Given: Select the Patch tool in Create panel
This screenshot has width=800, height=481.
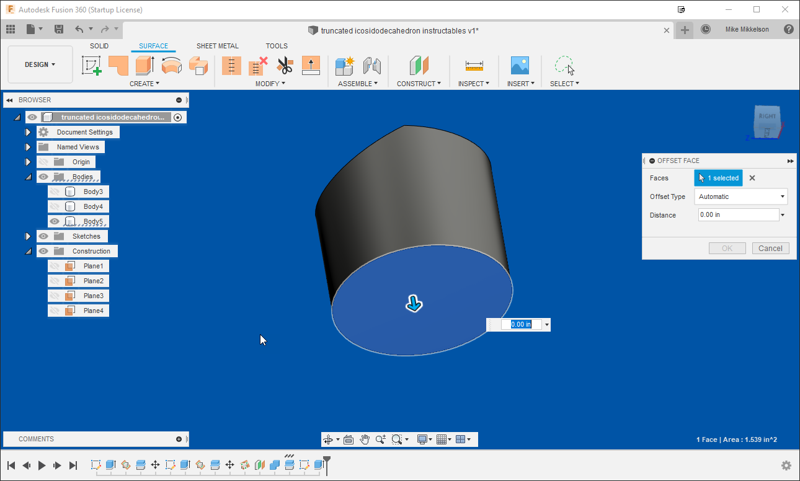Looking at the screenshot, I should [118, 65].
